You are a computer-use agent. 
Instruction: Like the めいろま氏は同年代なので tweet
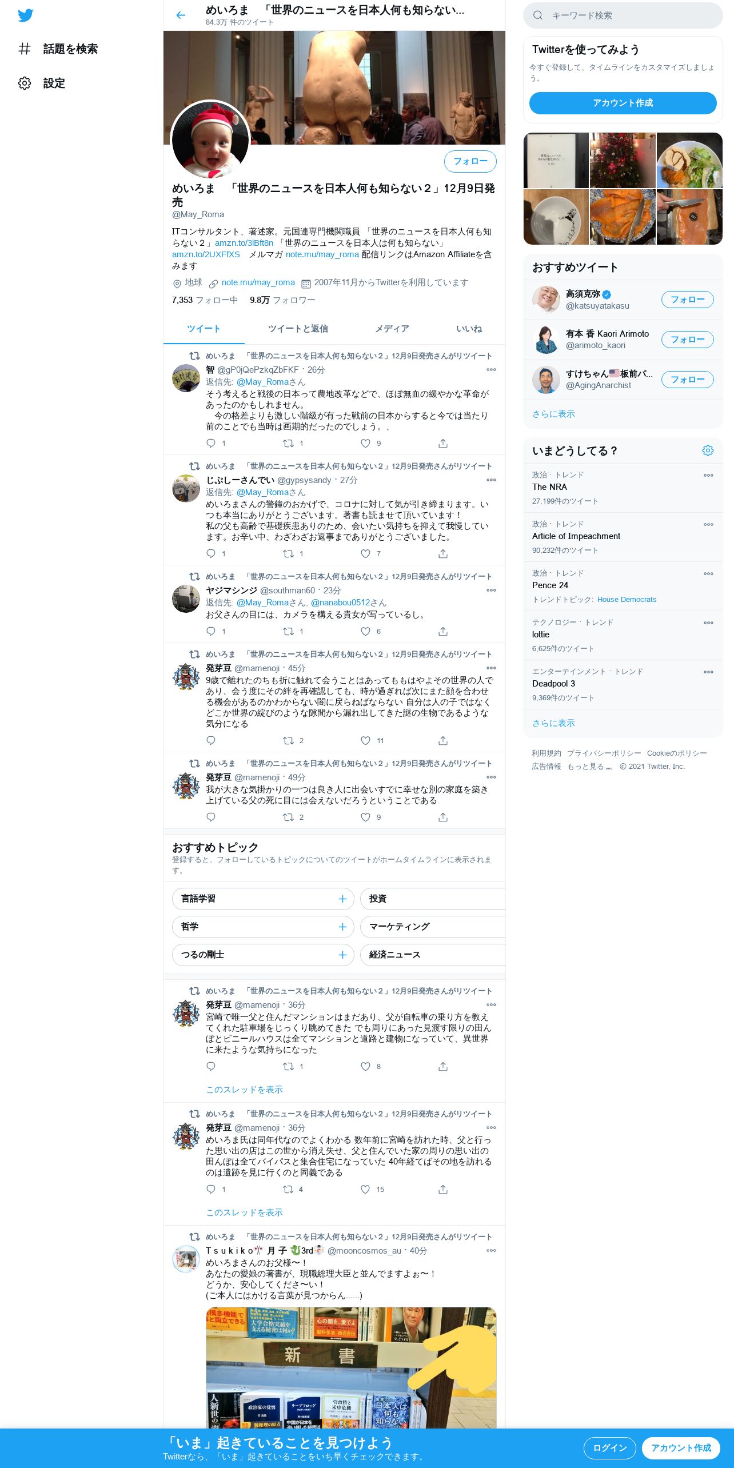click(365, 1189)
